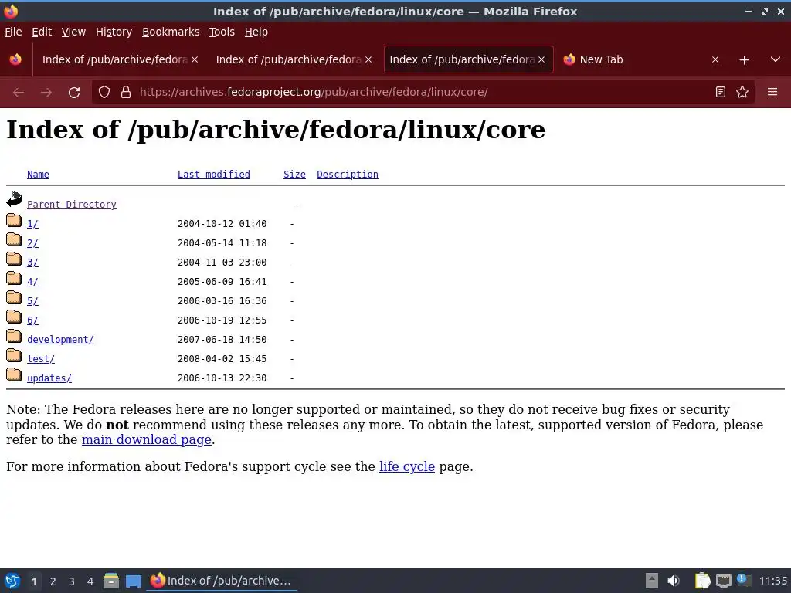Follow the life cycle link
Viewport: 791px width, 593px height.
[x=407, y=466]
